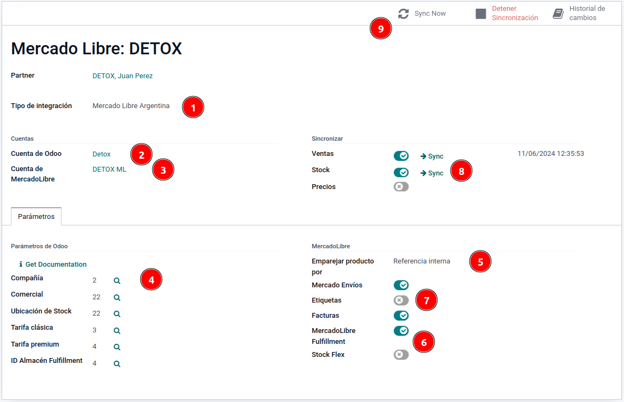Click the Sync link for Ventas
Screen dimensions: 624x402
click(x=432, y=156)
